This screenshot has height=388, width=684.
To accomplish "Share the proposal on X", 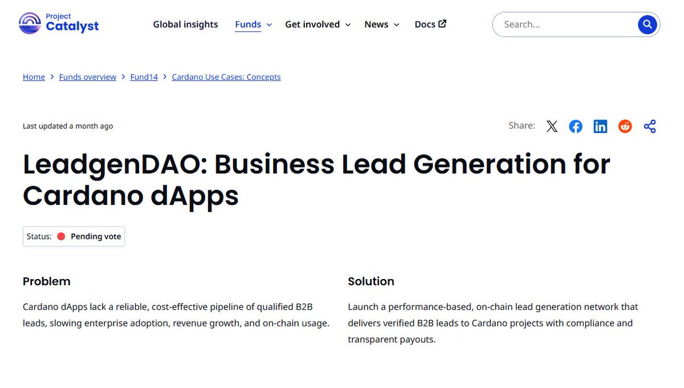I will point(552,127).
